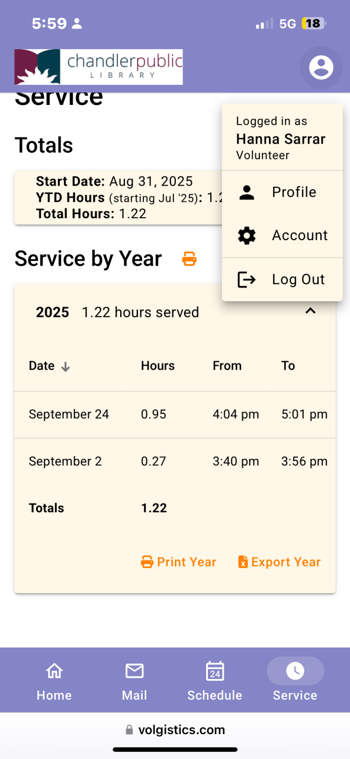The width and height of the screenshot is (350, 759).
Task: Tap the volgistics.com address bar
Action: coord(175,730)
